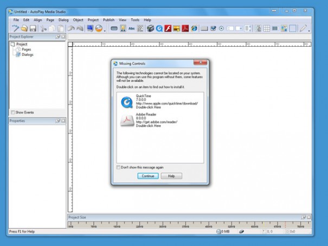Image resolution: width=328 pixels, height=246 pixels.
Task: Click the Paste clipboard icon
Action: (61, 28)
